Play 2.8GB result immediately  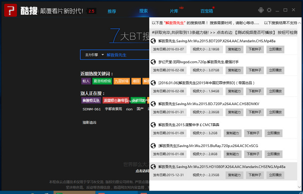tap(273, 154)
